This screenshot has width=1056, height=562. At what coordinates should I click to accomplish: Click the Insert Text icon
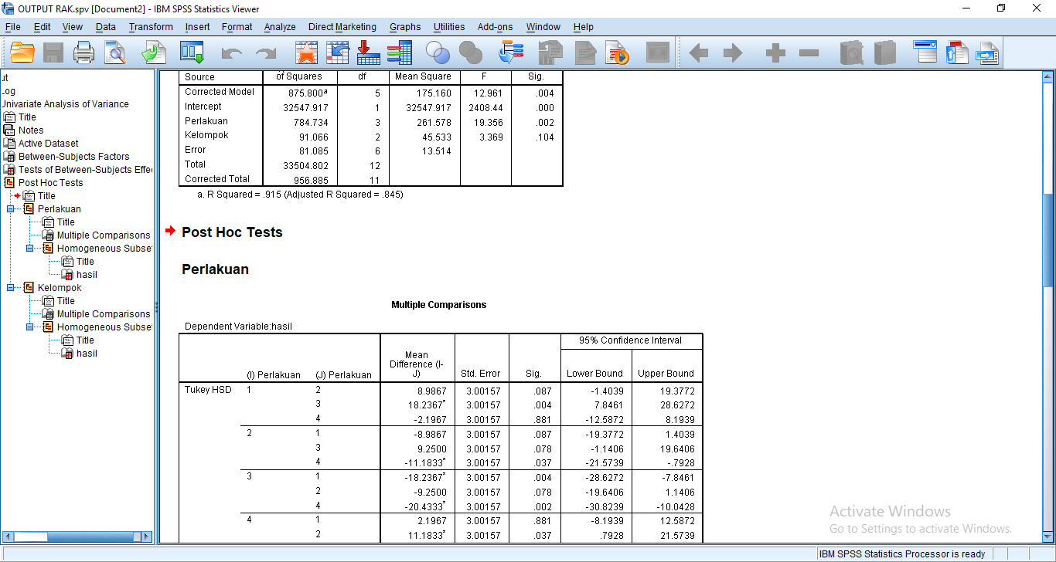point(987,52)
